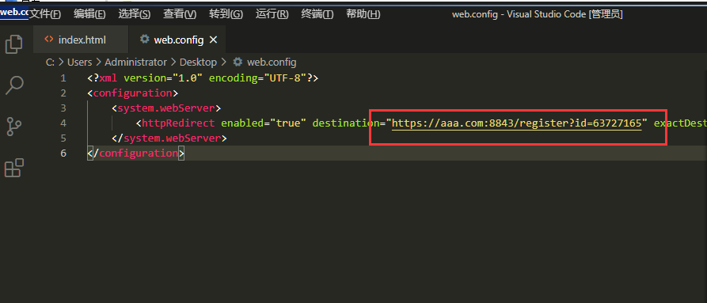Click the encoding="UTF-8" text
The width and height of the screenshot is (707, 303).
coord(258,78)
